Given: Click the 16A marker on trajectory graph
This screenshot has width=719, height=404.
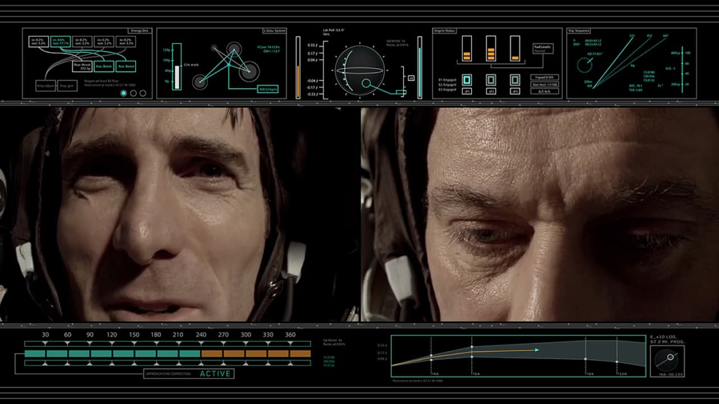Looking at the screenshot, I should (476, 373).
